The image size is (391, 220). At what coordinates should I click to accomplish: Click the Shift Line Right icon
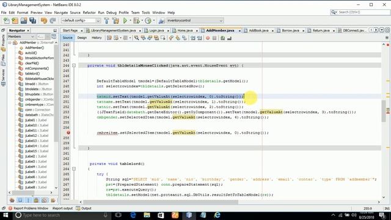tap(200, 38)
